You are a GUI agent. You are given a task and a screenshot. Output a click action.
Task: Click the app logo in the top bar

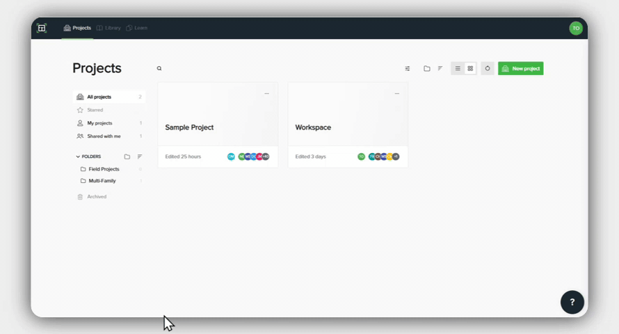click(x=42, y=28)
